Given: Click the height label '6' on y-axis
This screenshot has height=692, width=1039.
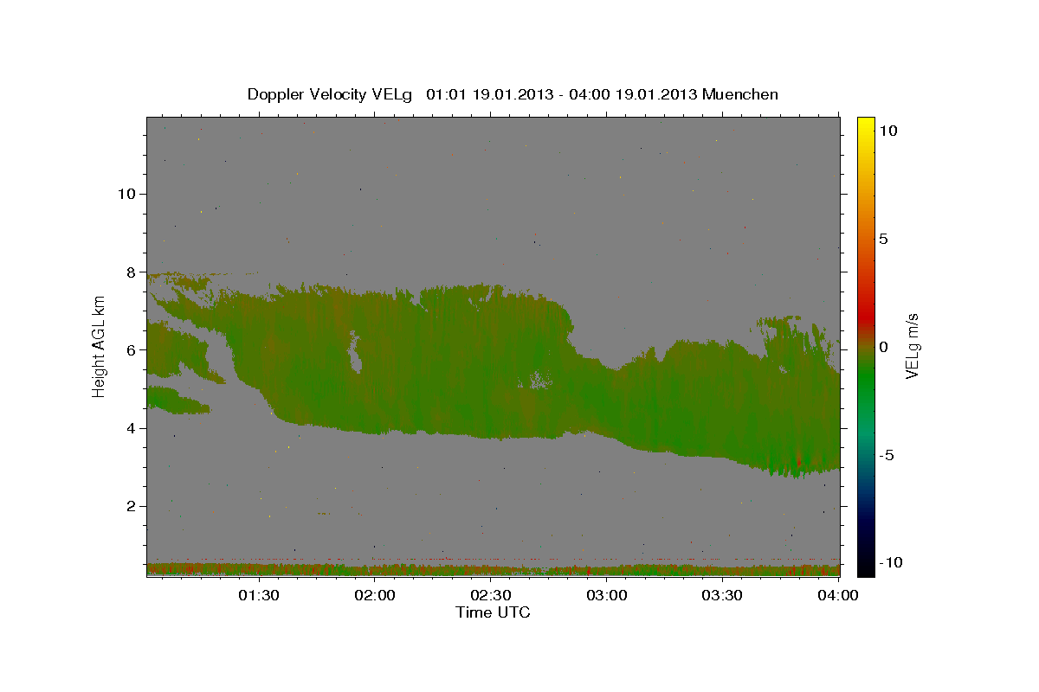Looking at the screenshot, I should point(129,349).
